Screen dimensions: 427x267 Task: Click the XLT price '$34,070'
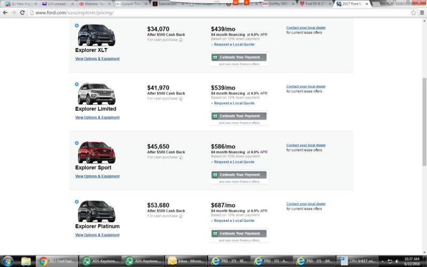click(158, 29)
